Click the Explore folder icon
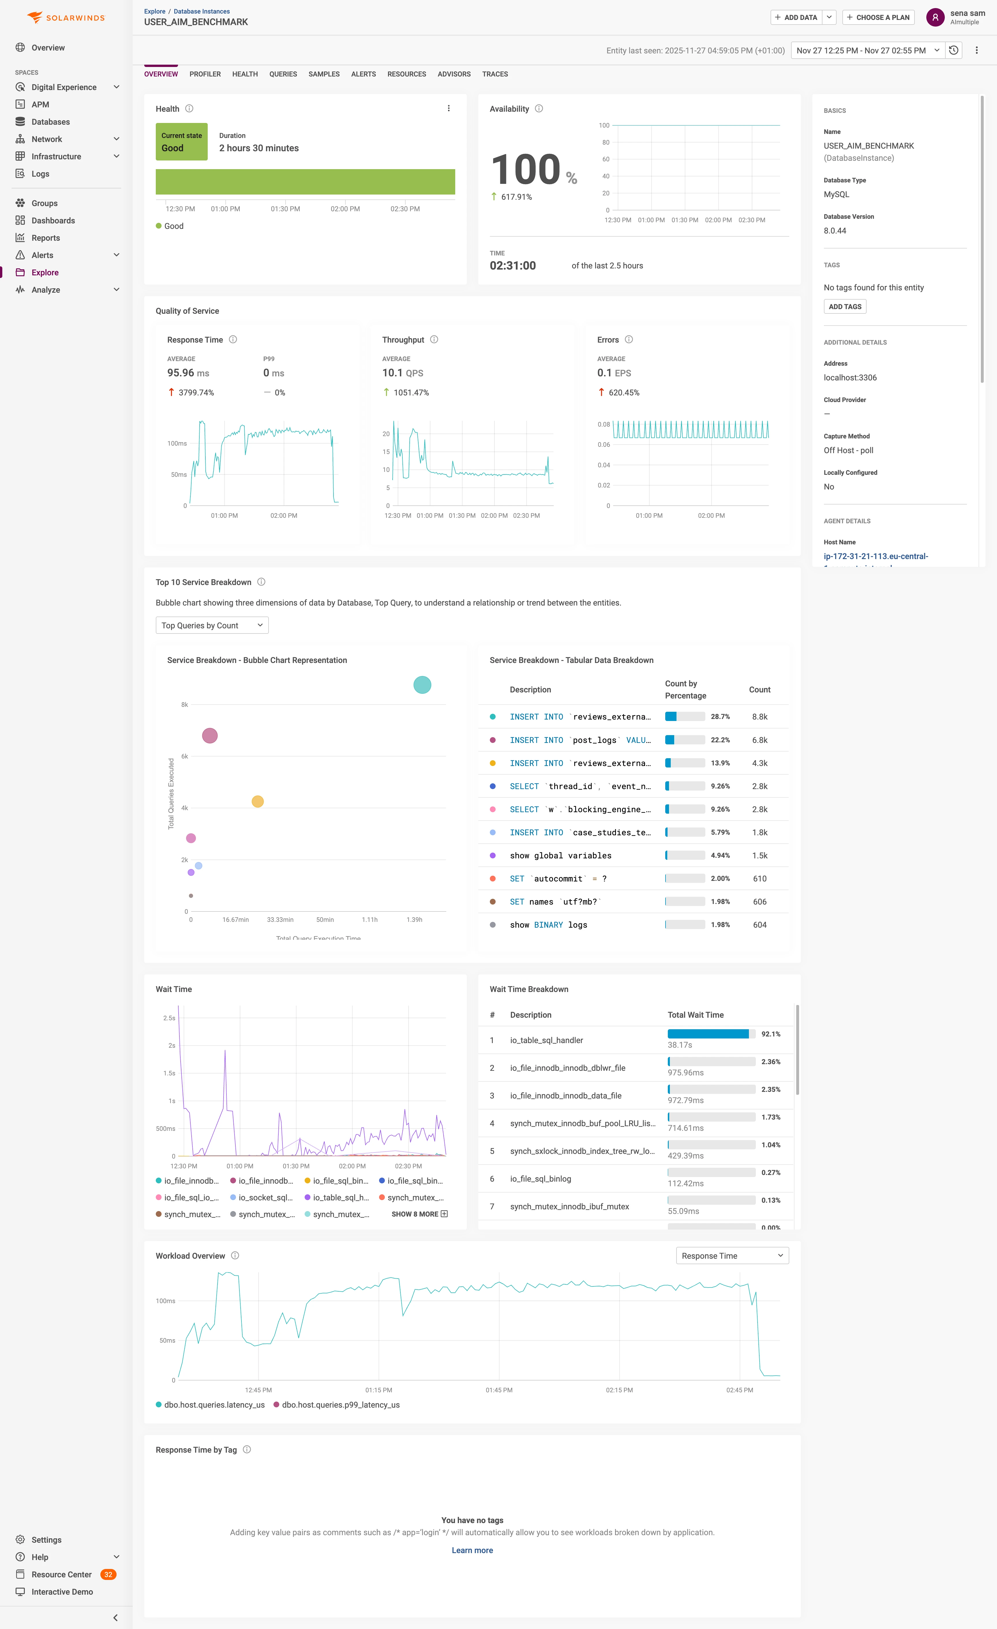997x1629 pixels. click(x=20, y=272)
